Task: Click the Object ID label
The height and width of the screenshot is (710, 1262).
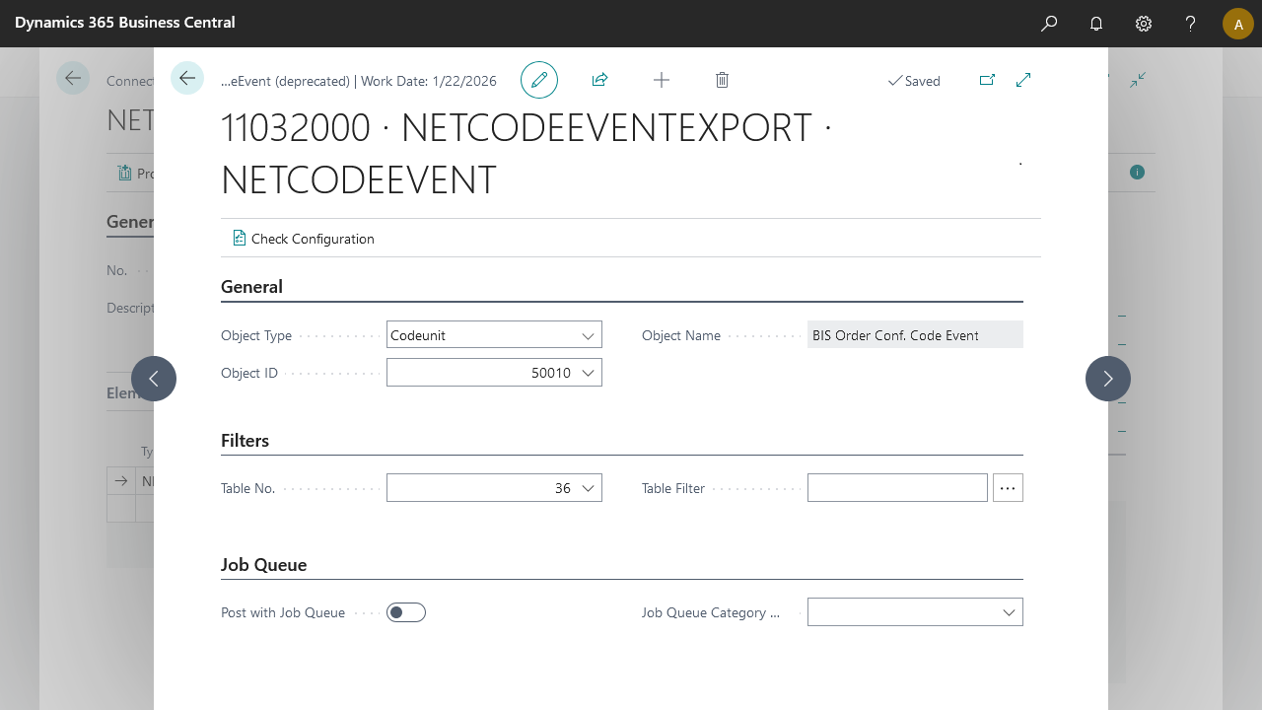Action: click(x=249, y=373)
